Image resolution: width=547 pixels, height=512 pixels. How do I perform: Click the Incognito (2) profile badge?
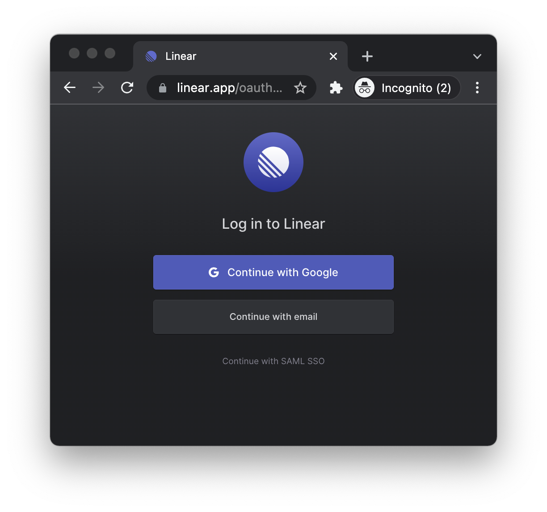(x=407, y=88)
